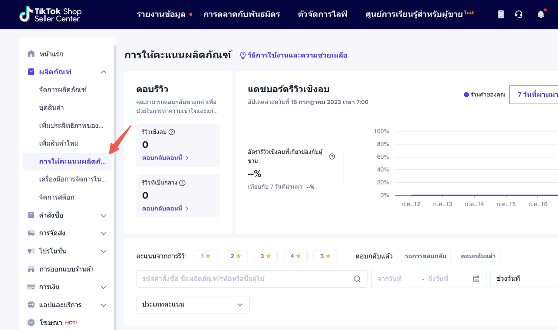This screenshot has width=558, height=330.
Task: Click help icon next to รีวิวที่เป็นกลาง
Action: point(182,183)
